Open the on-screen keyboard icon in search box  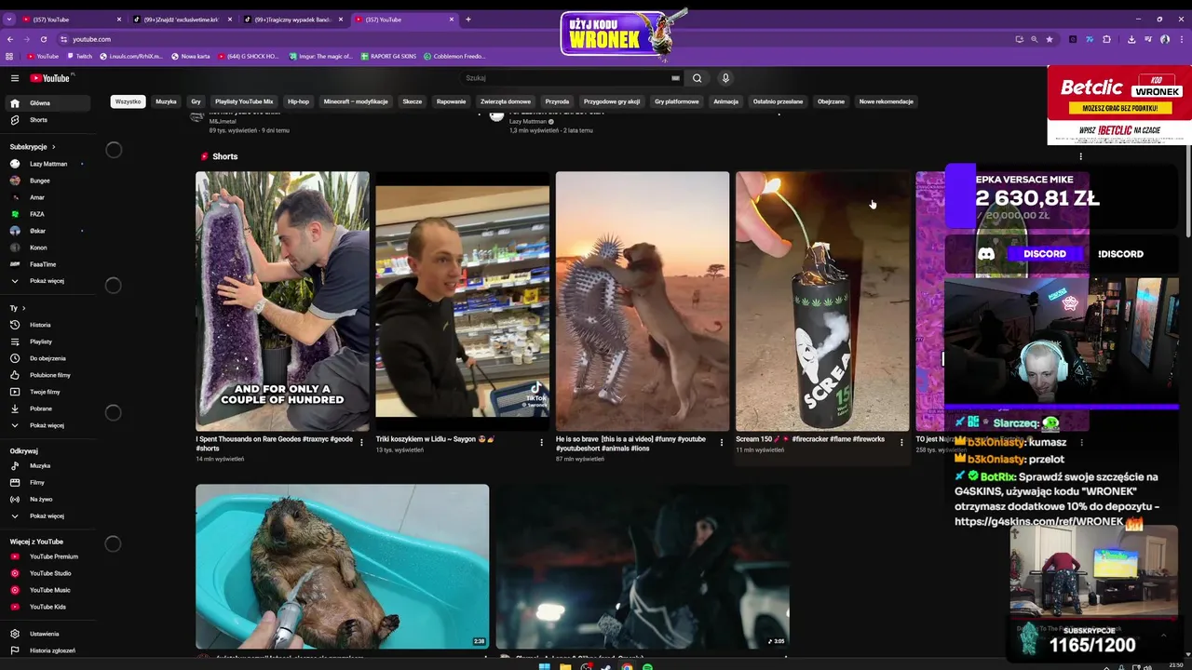(675, 78)
